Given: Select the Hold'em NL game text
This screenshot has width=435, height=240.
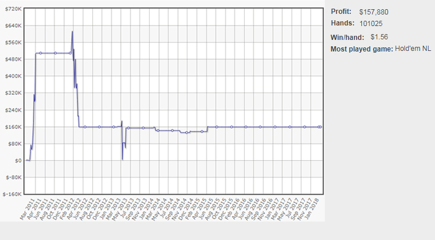Looking at the screenshot, I should [x=414, y=49].
